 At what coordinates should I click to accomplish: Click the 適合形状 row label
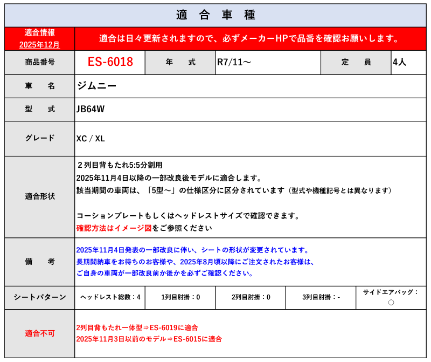(x=39, y=196)
